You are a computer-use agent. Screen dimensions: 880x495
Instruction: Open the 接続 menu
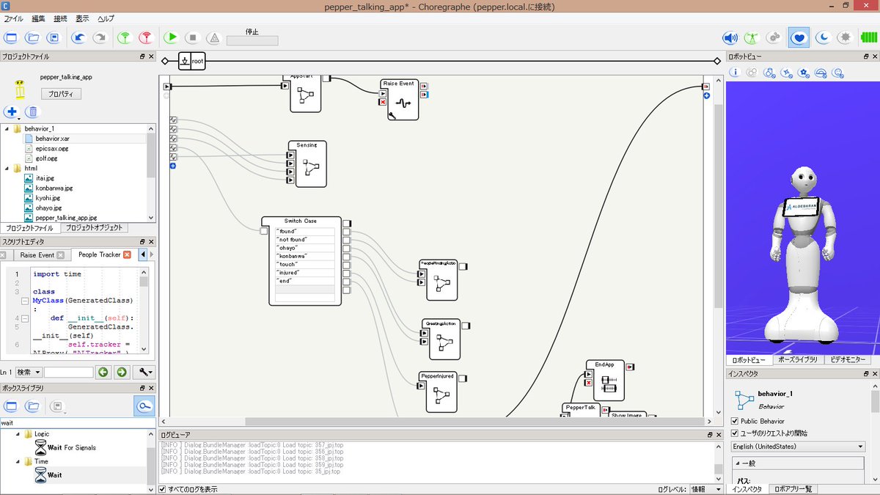[61, 18]
